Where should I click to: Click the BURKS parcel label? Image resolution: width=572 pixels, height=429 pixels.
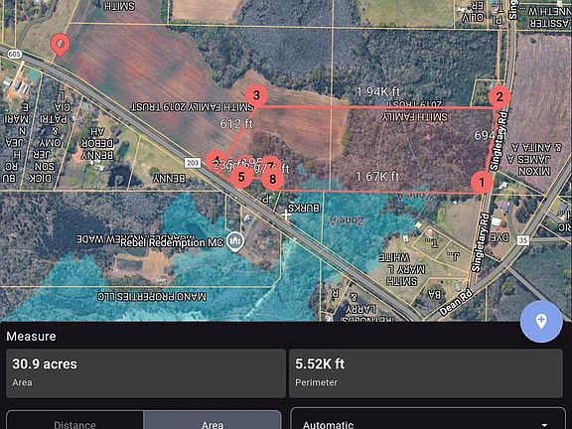coord(304,209)
